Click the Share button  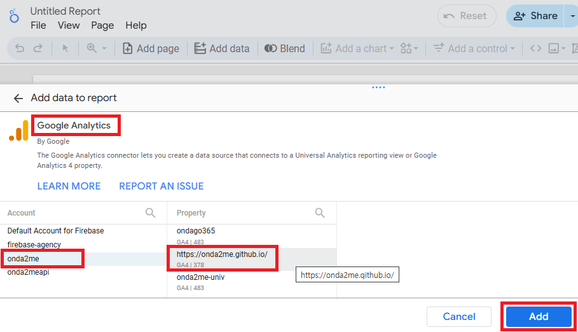[535, 16]
